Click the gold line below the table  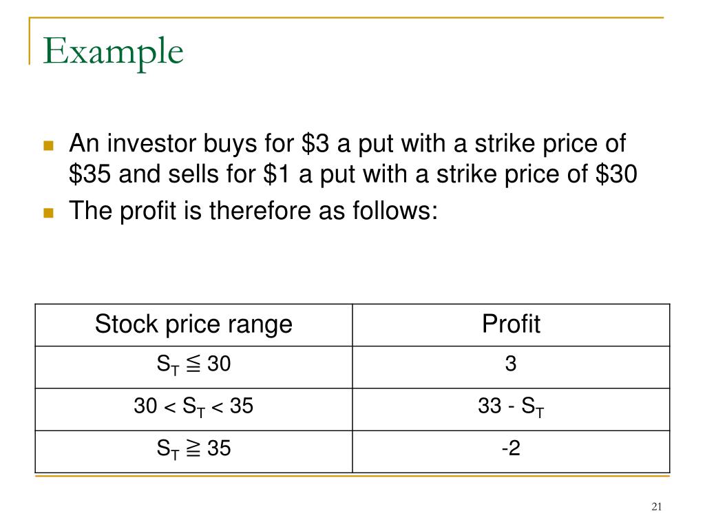pyautogui.click(x=352, y=475)
